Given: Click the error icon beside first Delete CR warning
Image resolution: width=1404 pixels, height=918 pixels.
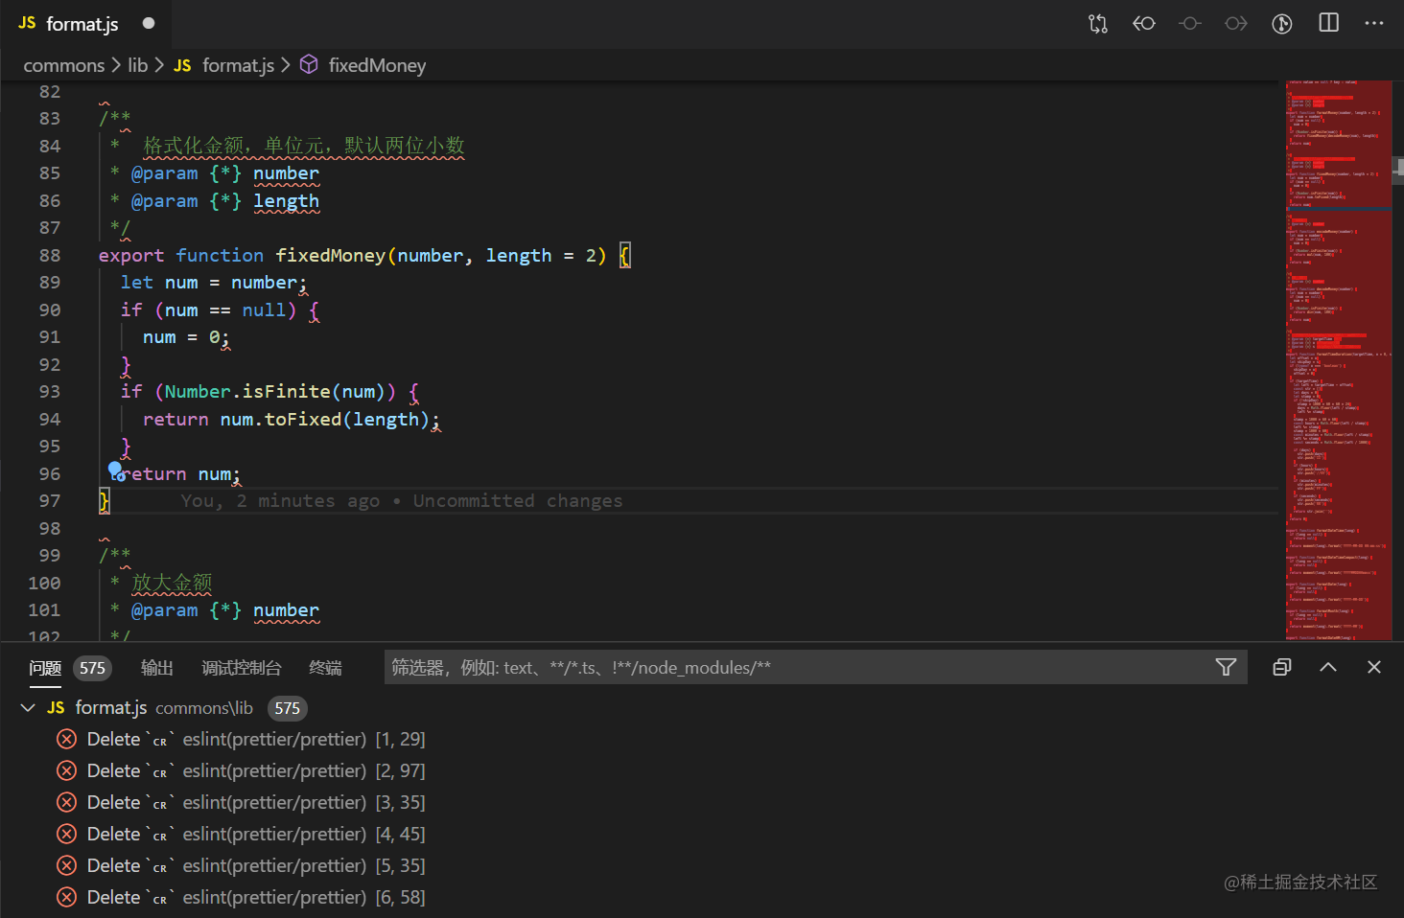Looking at the screenshot, I should pyautogui.click(x=66, y=739).
